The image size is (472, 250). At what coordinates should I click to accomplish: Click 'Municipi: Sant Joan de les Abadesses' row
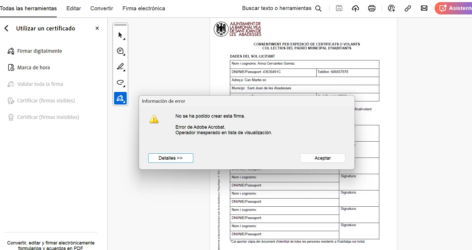[x=304, y=89]
